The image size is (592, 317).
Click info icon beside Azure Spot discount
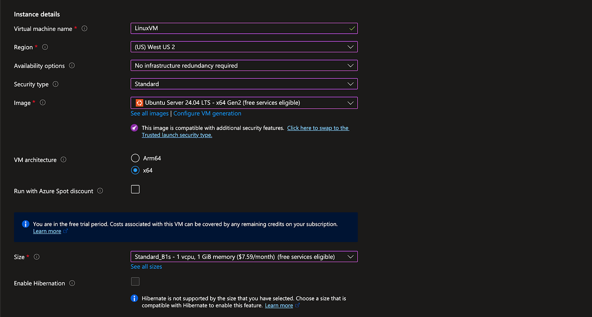pyautogui.click(x=100, y=191)
